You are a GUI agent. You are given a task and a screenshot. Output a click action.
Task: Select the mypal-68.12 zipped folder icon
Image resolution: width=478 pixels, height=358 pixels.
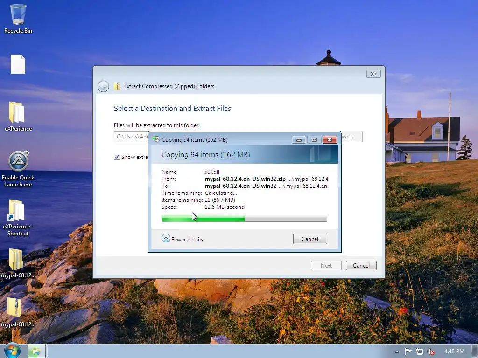pyautogui.click(x=18, y=312)
